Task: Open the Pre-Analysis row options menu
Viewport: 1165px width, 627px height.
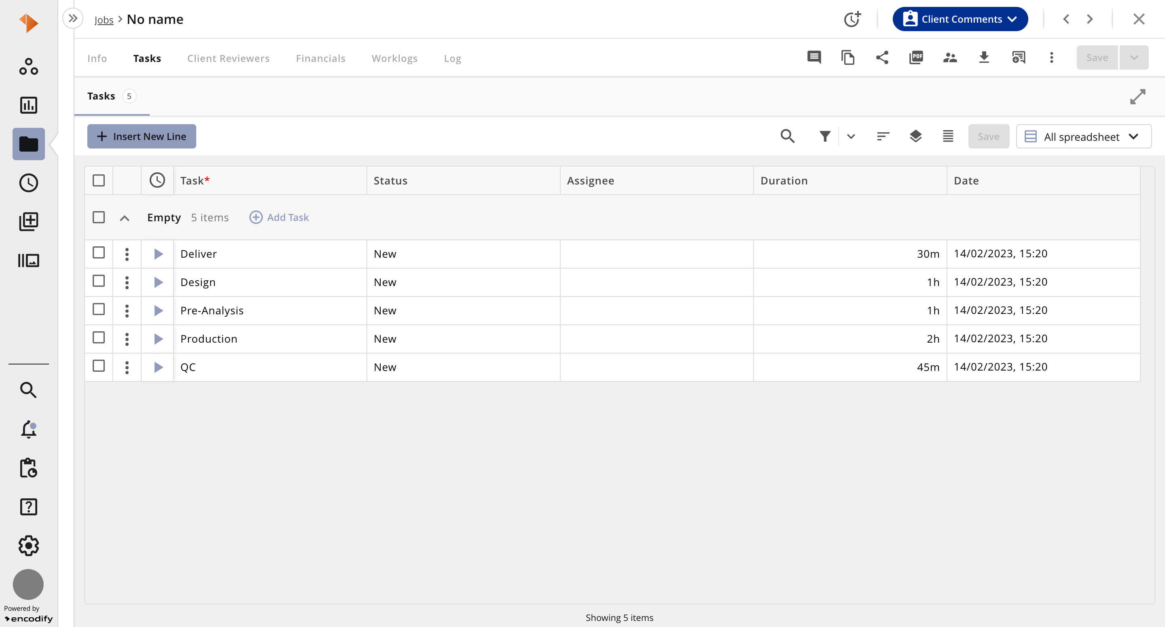Action: [127, 310]
